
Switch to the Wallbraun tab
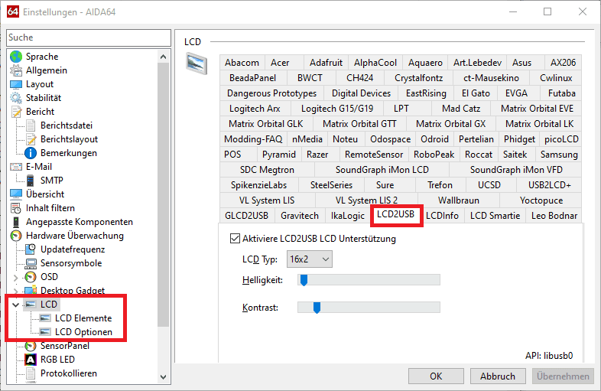(x=459, y=200)
